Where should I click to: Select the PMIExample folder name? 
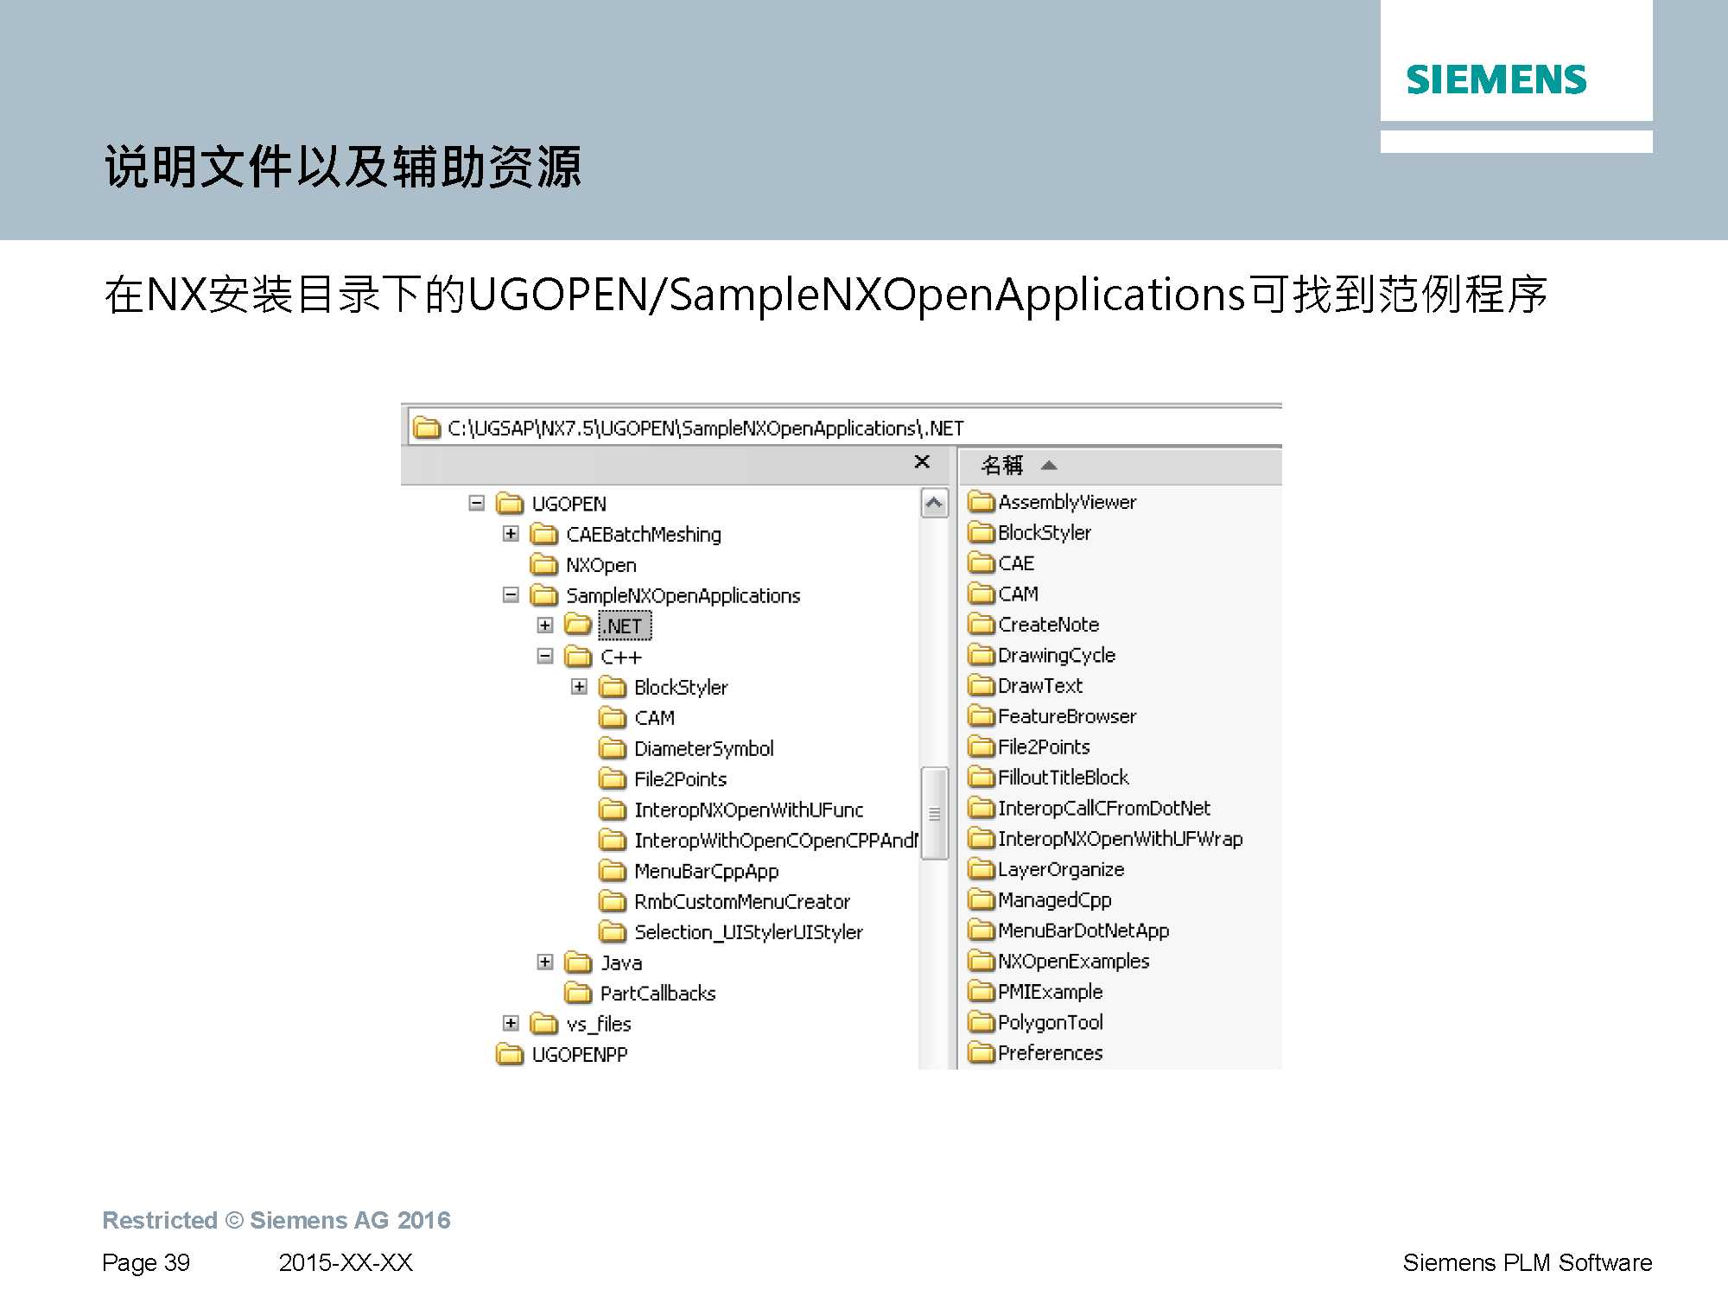point(1050,992)
